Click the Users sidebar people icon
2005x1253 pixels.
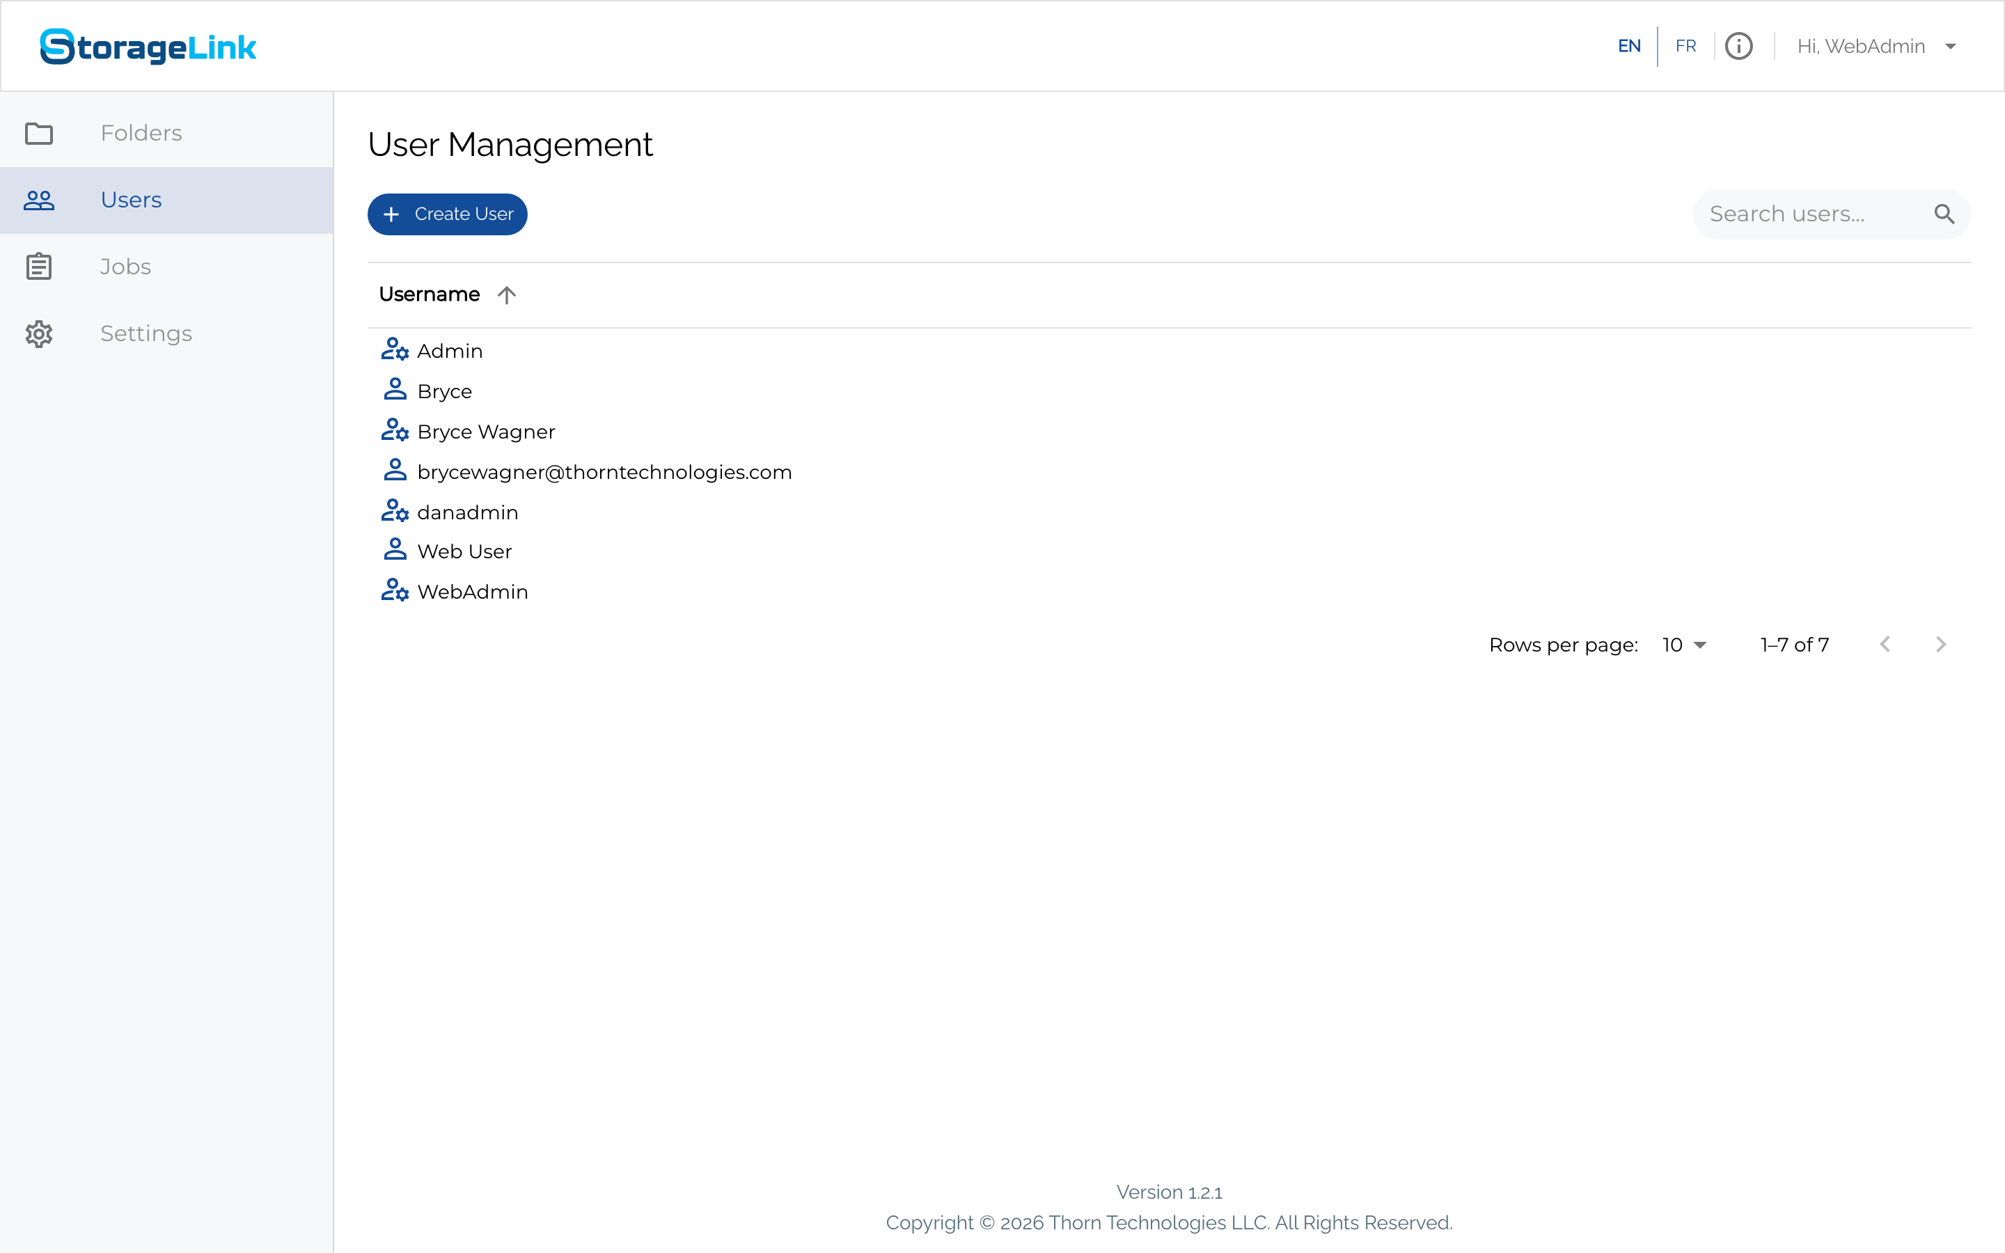point(39,200)
